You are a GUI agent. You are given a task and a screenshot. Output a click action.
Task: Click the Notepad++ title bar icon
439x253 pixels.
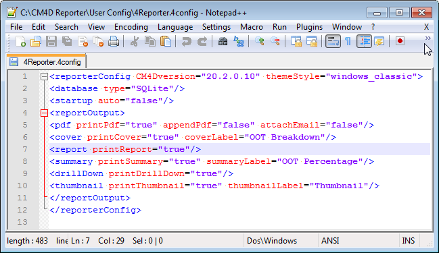click(12, 12)
